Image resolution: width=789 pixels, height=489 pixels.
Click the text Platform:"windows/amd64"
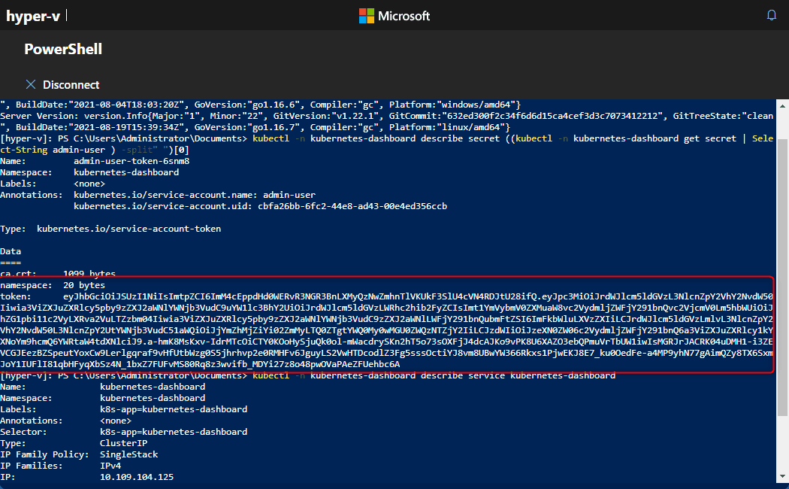tap(452, 105)
